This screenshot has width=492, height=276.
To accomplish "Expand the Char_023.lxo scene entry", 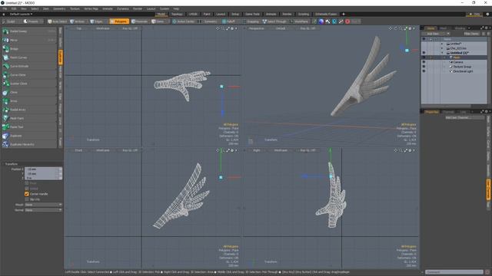I will [442, 48].
